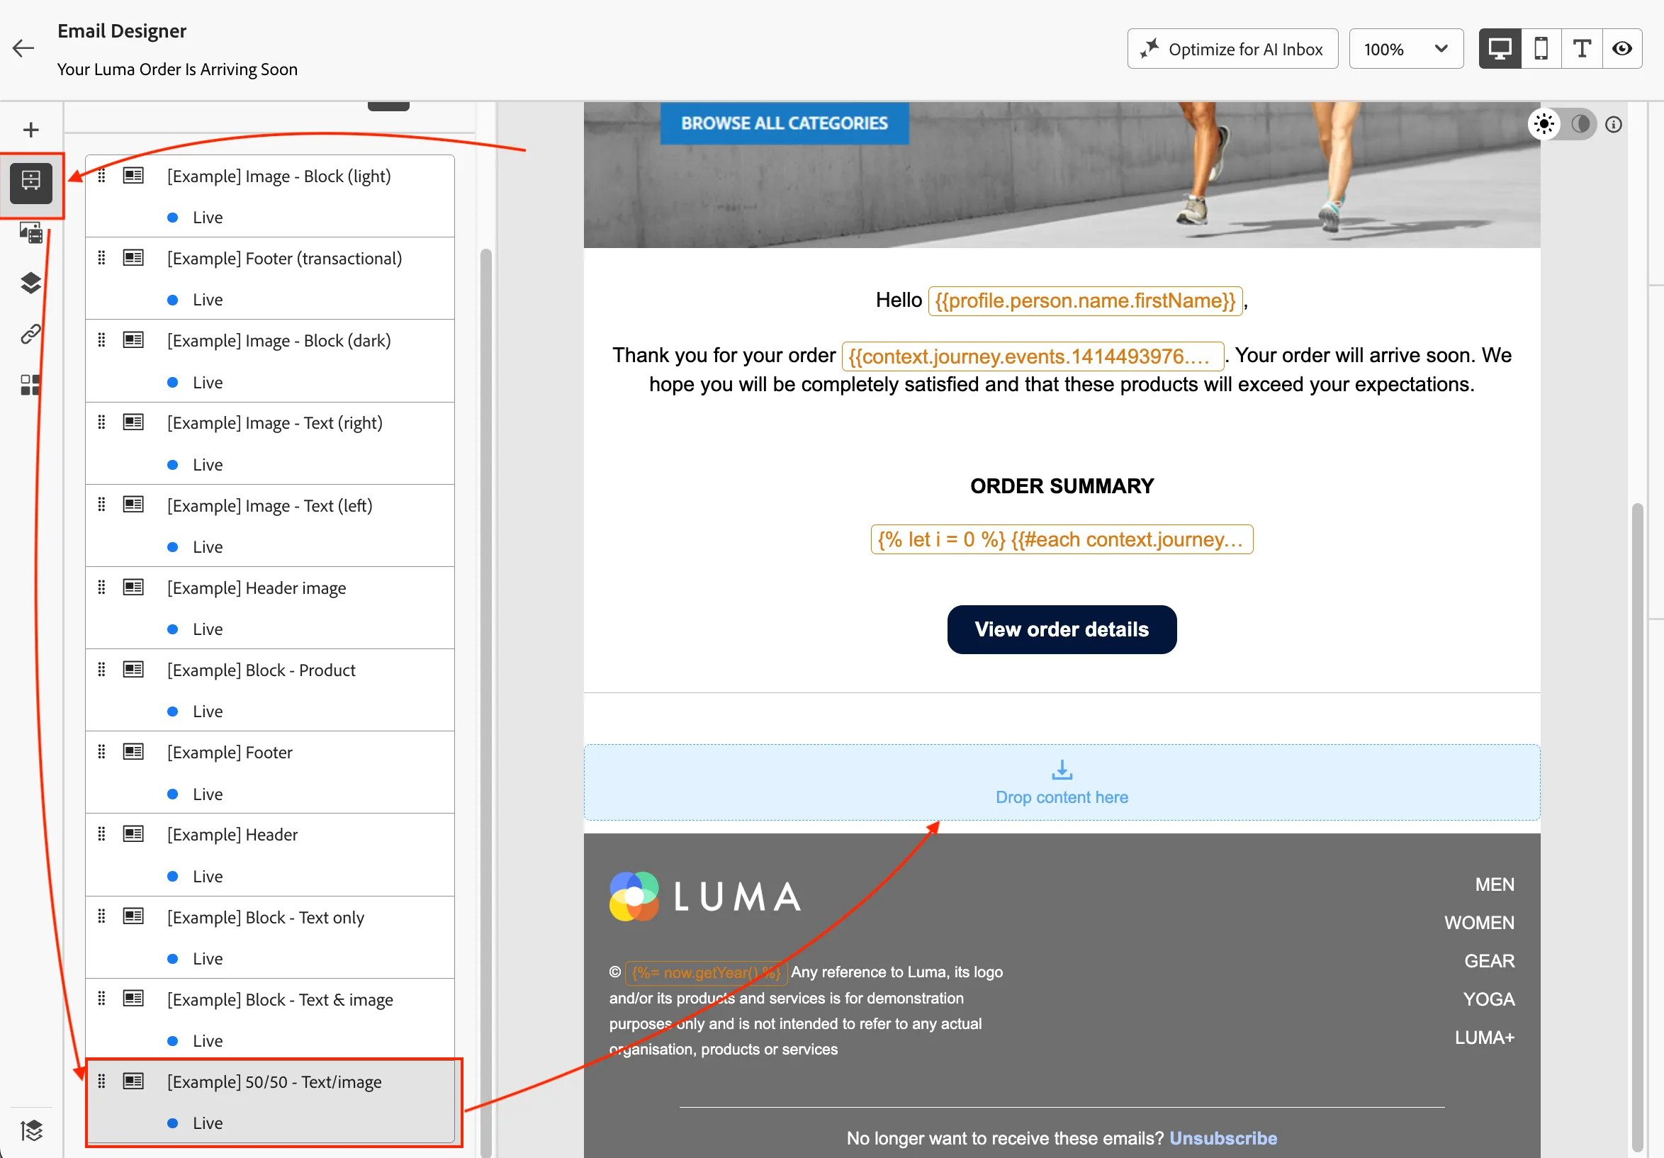Select [Example] Footer (transactional) fragment
This screenshot has height=1158, width=1664.
coord(269,279)
